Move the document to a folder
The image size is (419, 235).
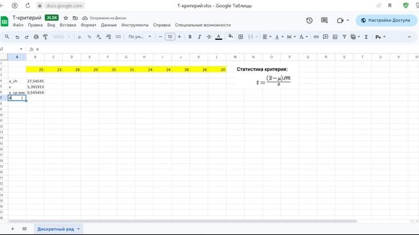(x=75, y=18)
